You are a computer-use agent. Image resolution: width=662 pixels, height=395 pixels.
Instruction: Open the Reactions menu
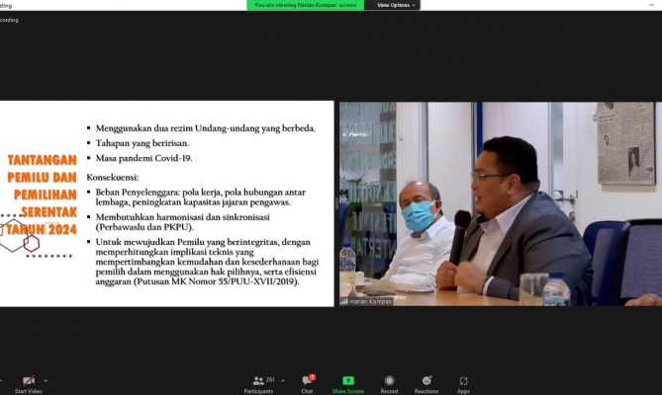[x=426, y=380]
